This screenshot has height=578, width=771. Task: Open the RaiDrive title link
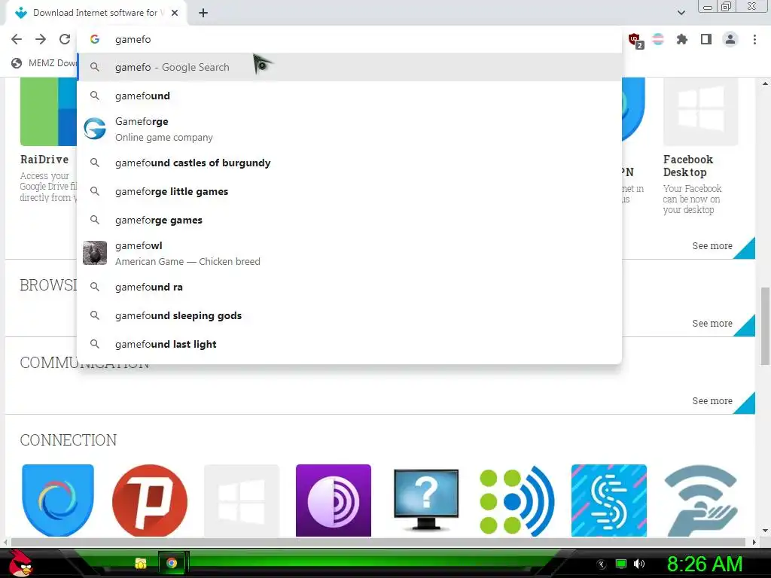coord(44,160)
